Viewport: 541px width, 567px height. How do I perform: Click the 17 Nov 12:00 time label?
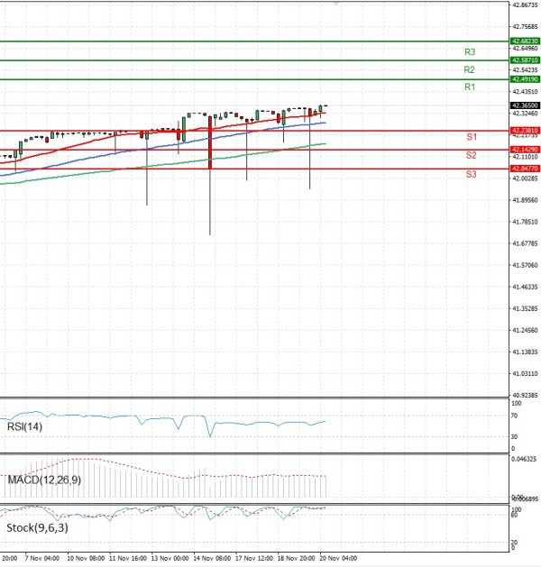(254, 559)
